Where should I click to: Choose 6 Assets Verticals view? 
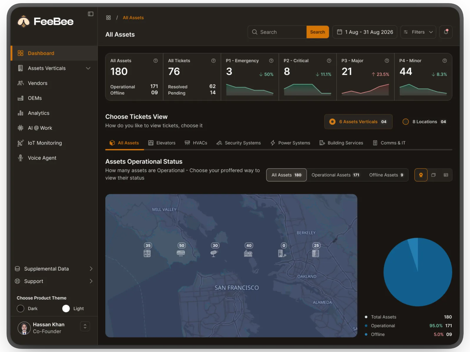tap(358, 122)
